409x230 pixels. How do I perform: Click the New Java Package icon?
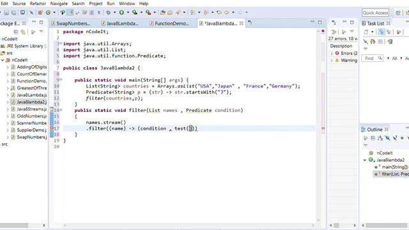point(40,12)
